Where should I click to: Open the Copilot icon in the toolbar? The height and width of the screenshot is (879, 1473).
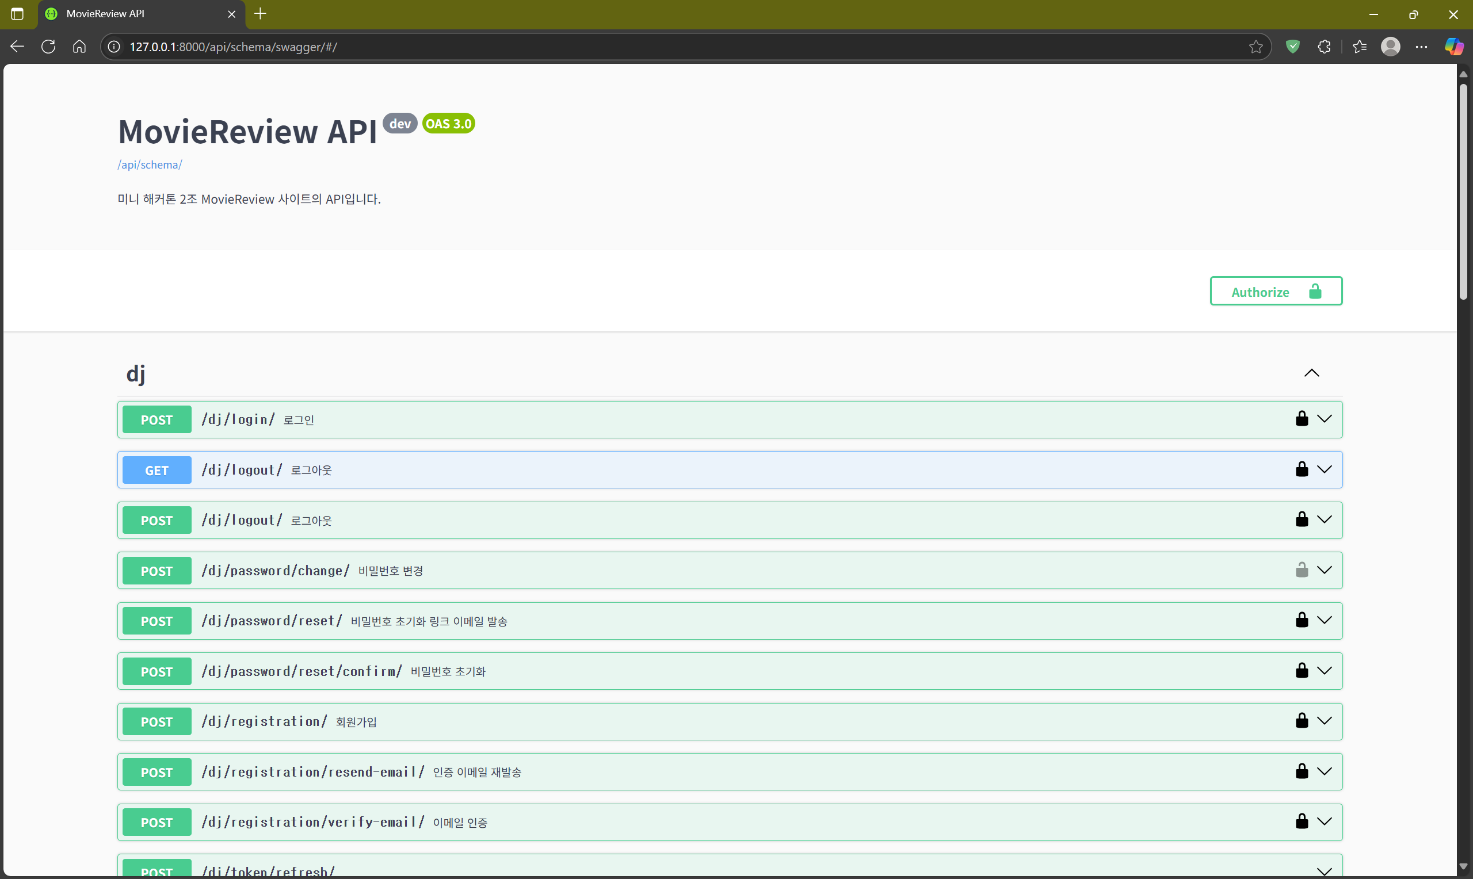pyautogui.click(x=1453, y=47)
